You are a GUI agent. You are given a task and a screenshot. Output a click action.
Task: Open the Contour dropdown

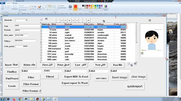(61, 6)
